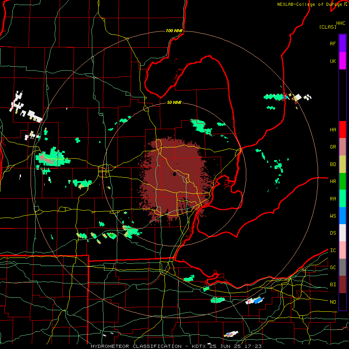This screenshot has width=349, height=349.
Task: Click the HHC product code label
Action: (340, 23)
